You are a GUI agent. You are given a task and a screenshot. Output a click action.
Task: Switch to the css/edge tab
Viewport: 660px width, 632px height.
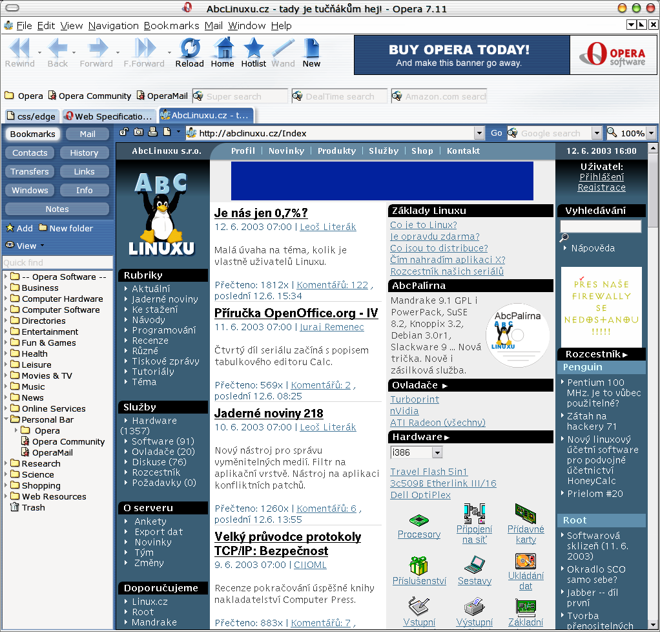[x=32, y=116]
